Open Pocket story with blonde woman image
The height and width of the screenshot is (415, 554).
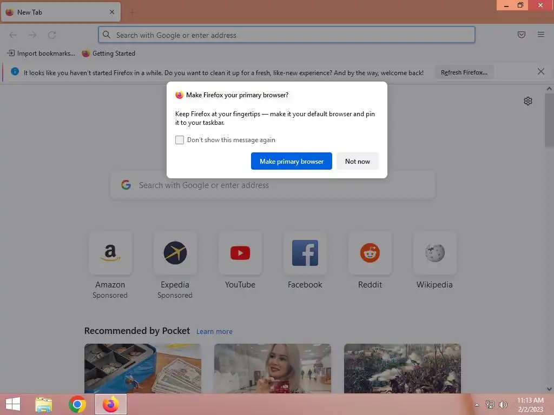pos(273,369)
